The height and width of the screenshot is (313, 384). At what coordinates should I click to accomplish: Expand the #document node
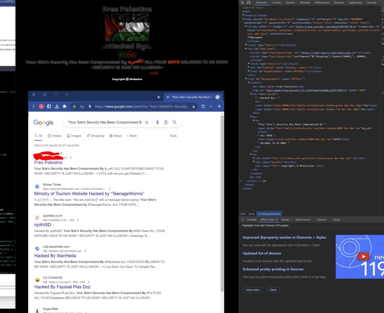pyautogui.click(x=249, y=38)
